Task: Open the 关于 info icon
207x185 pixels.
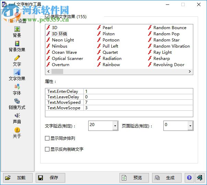Action: click(17, 130)
